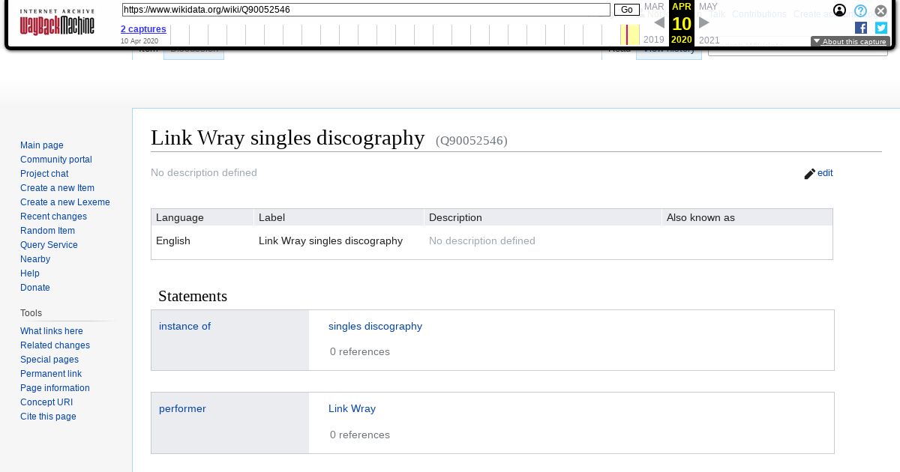Image resolution: width=900 pixels, height=472 pixels.
Task: Open the Wayback Machine logo home
Action: (x=57, y=22)
